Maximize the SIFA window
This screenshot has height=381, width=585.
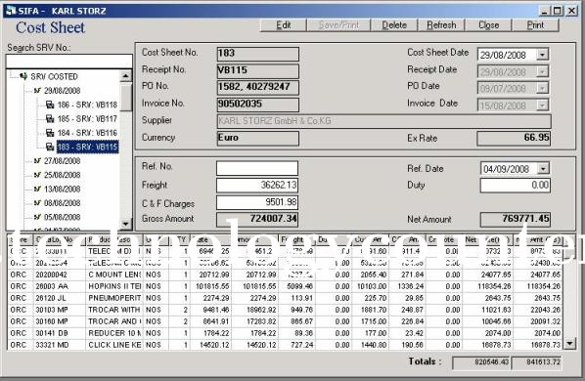pyautogui.click(x=558, y=11)
